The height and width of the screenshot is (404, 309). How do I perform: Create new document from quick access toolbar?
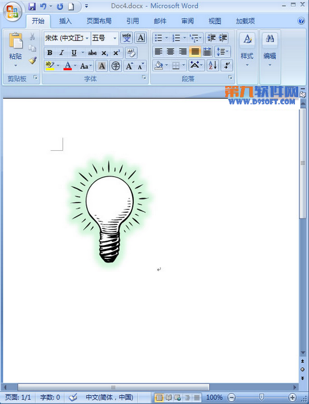[71, 7]
